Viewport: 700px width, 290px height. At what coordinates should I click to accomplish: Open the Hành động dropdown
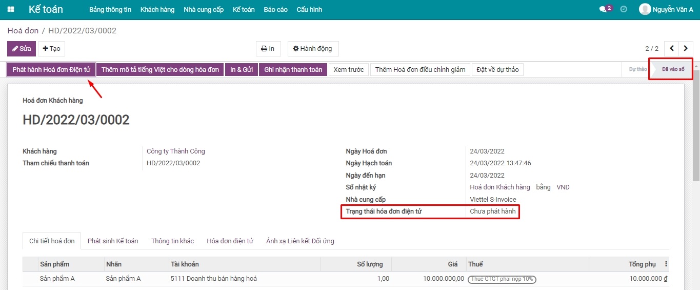pyautogui.click(x=313, y=49)
